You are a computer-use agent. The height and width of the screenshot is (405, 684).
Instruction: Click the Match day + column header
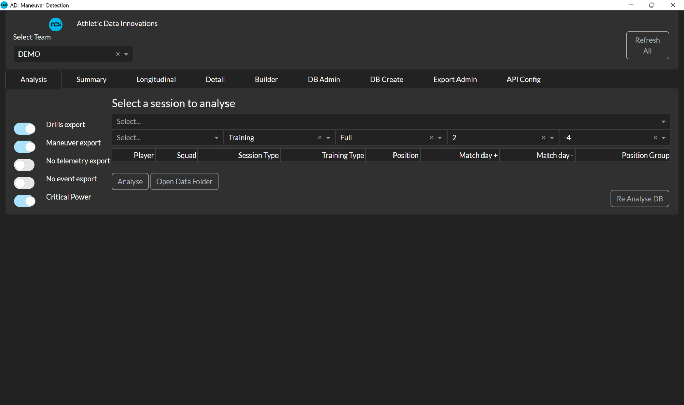460,156
